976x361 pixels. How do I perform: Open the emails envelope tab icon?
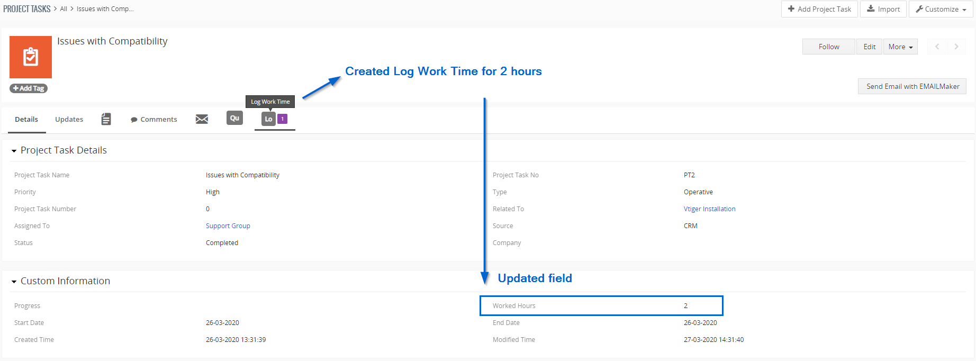(x=202, y=119)
